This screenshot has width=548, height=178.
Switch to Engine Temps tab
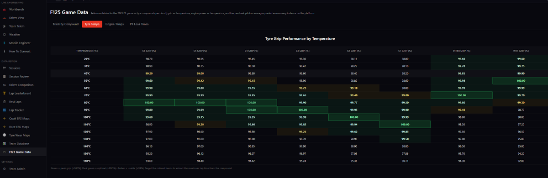point(114,24)
